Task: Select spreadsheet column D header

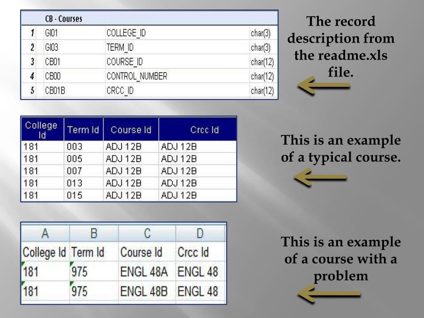Action: 200,233
